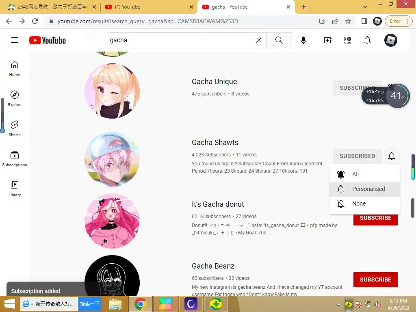Screen dimensions: 416x312
Task: Toggle the browser side panel
Action: coord(364,21)
